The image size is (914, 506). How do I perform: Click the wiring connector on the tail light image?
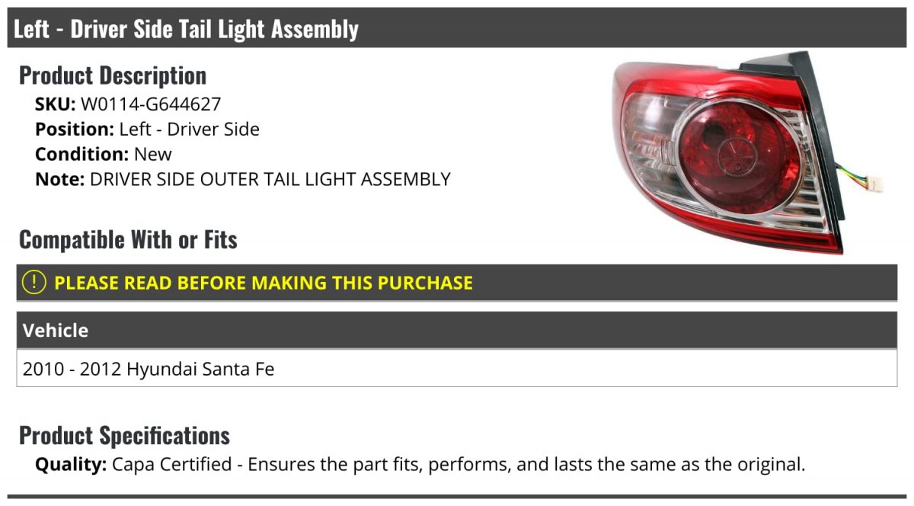[x=876, y=184]
